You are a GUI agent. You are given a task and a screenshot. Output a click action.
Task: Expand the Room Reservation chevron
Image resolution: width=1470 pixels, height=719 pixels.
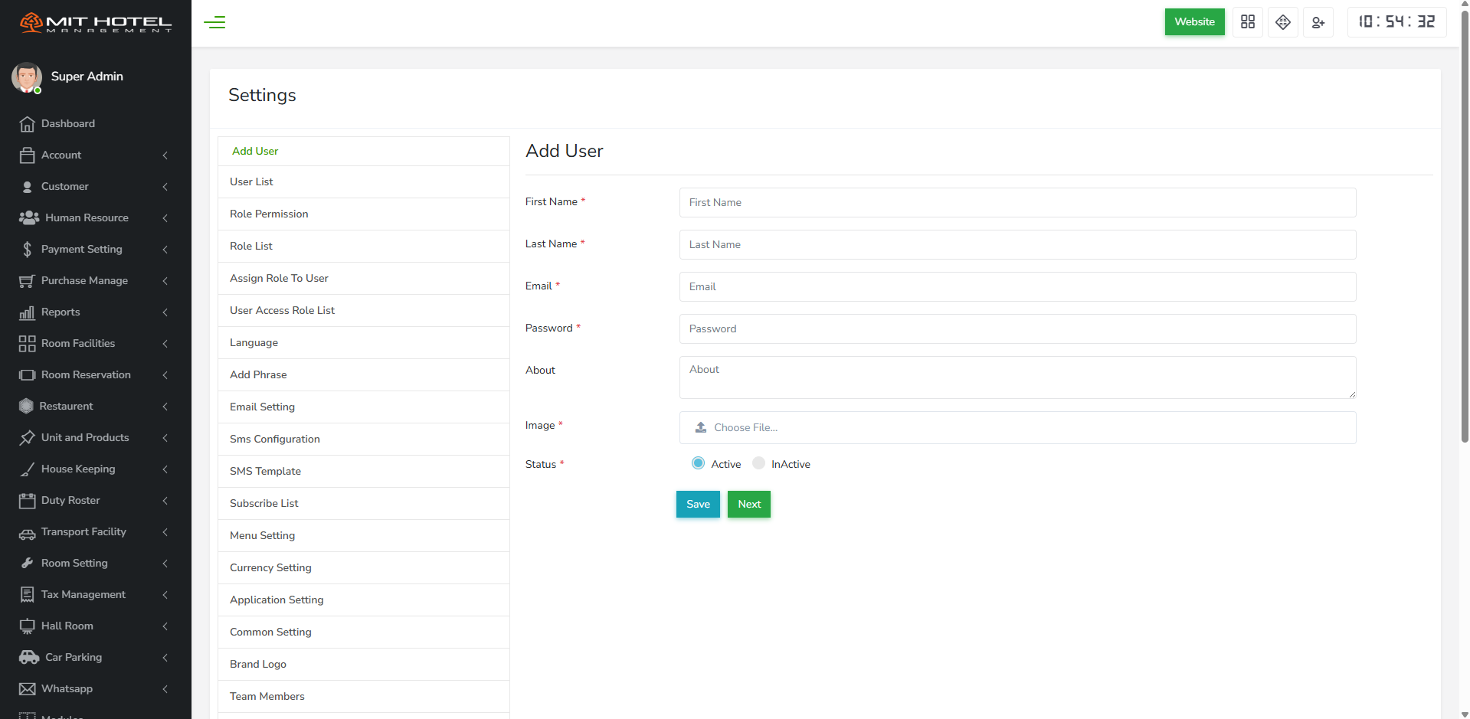tap(165, 375)
